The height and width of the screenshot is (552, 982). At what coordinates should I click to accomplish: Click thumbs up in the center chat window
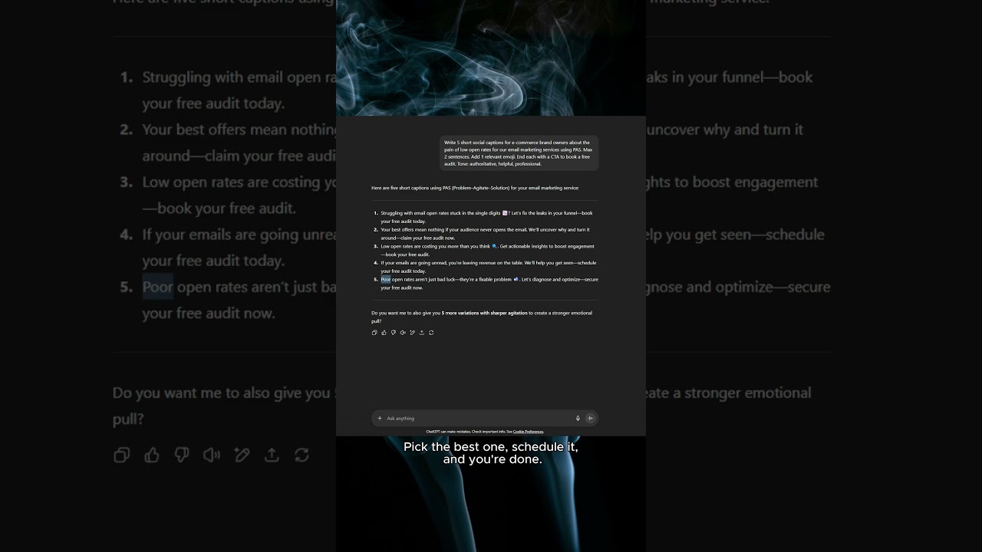384,333
